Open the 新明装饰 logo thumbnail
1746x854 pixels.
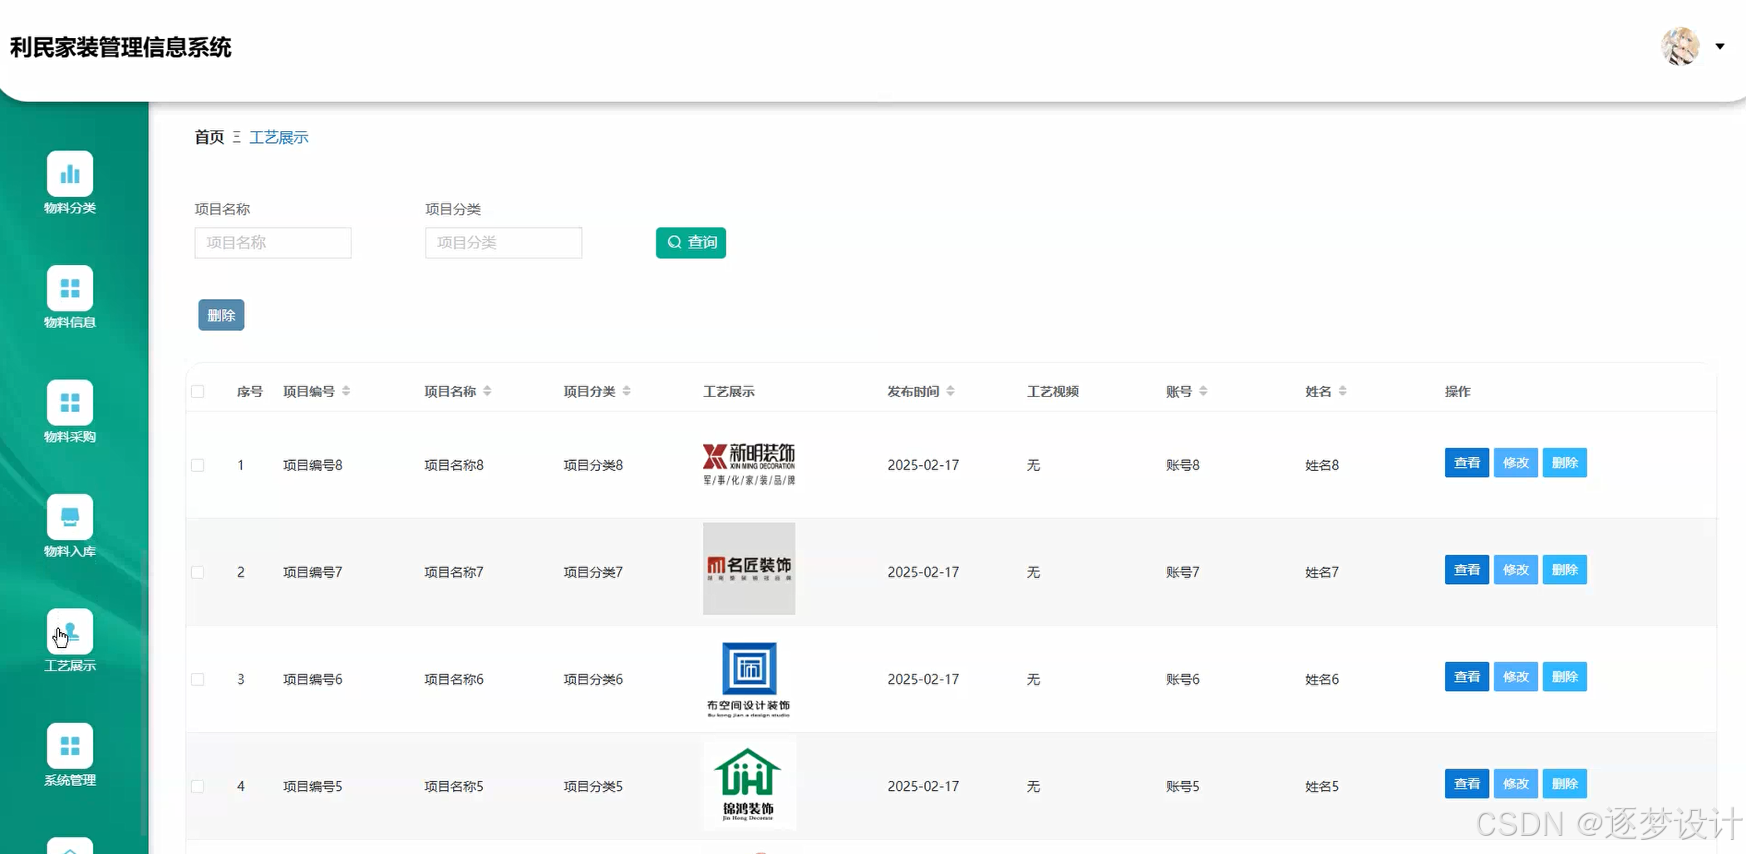pos(749,464)
